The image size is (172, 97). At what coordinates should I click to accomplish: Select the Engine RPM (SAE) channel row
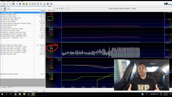[23, 12]
